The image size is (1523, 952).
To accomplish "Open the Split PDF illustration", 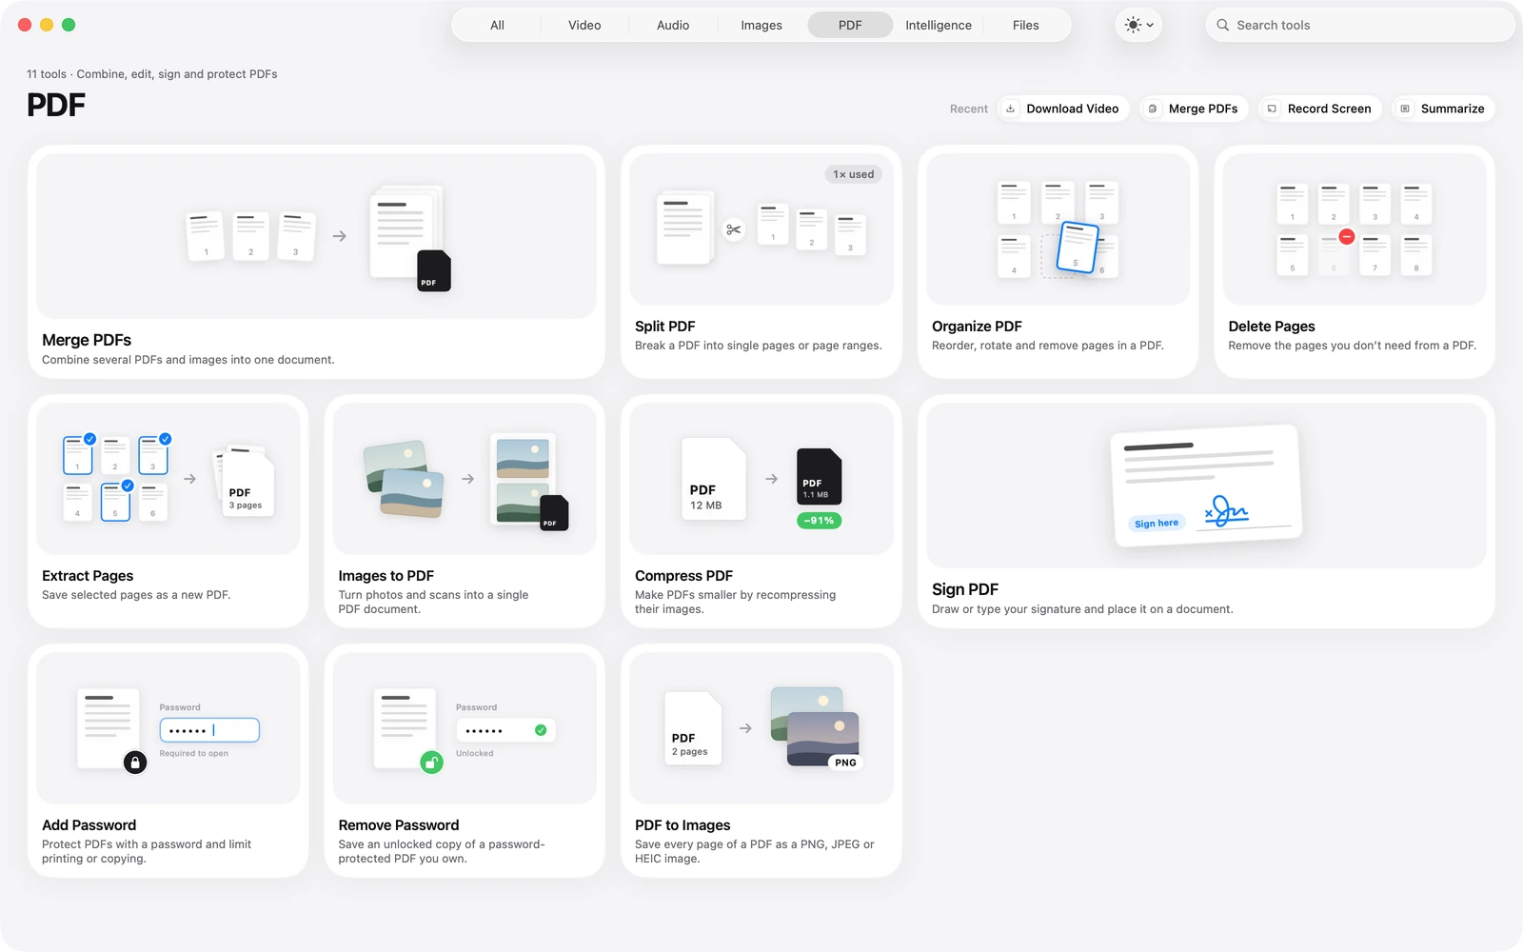I will [x=761, y=229].
